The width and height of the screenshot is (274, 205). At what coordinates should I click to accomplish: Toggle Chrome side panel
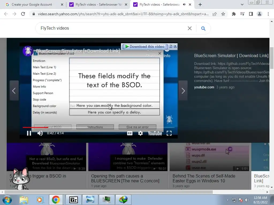pyautogui.click(x=251, y=14)
